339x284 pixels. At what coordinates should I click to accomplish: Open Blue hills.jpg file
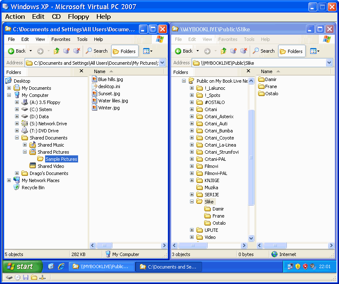point(107,79)
